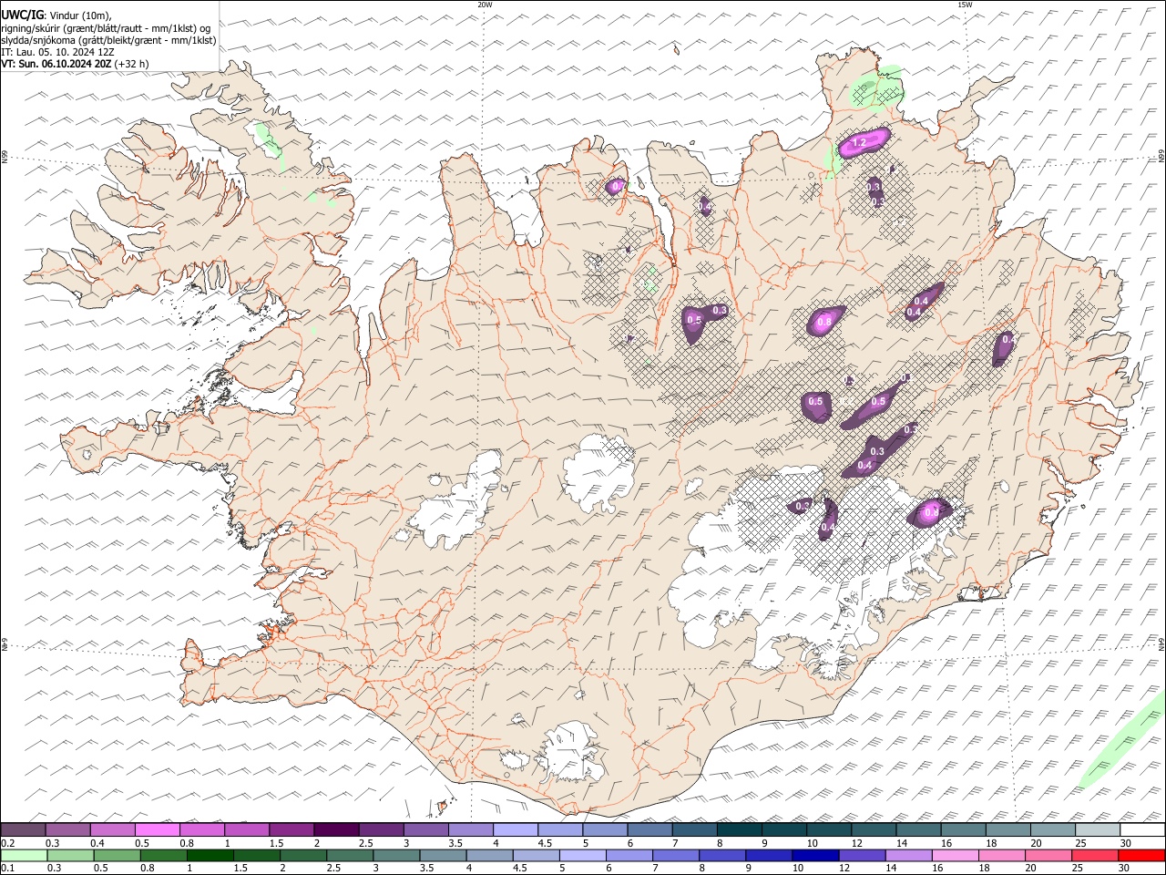Pick the white swatch ending the snow scale
Viewport: 1166px width, 875px height.
pyautogui.click(x=1143, y=829)
